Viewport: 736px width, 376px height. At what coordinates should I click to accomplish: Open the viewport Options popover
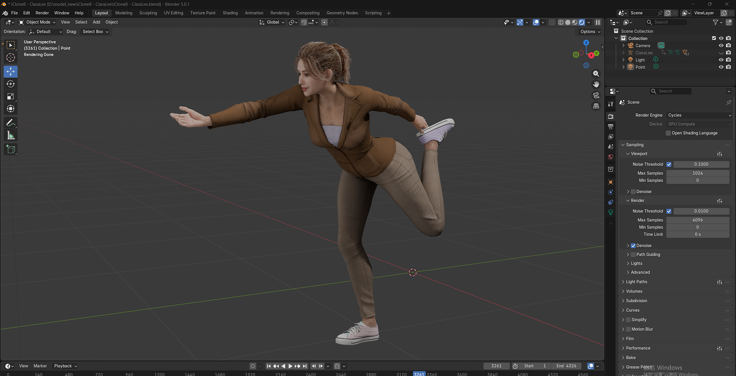[590, 32]
